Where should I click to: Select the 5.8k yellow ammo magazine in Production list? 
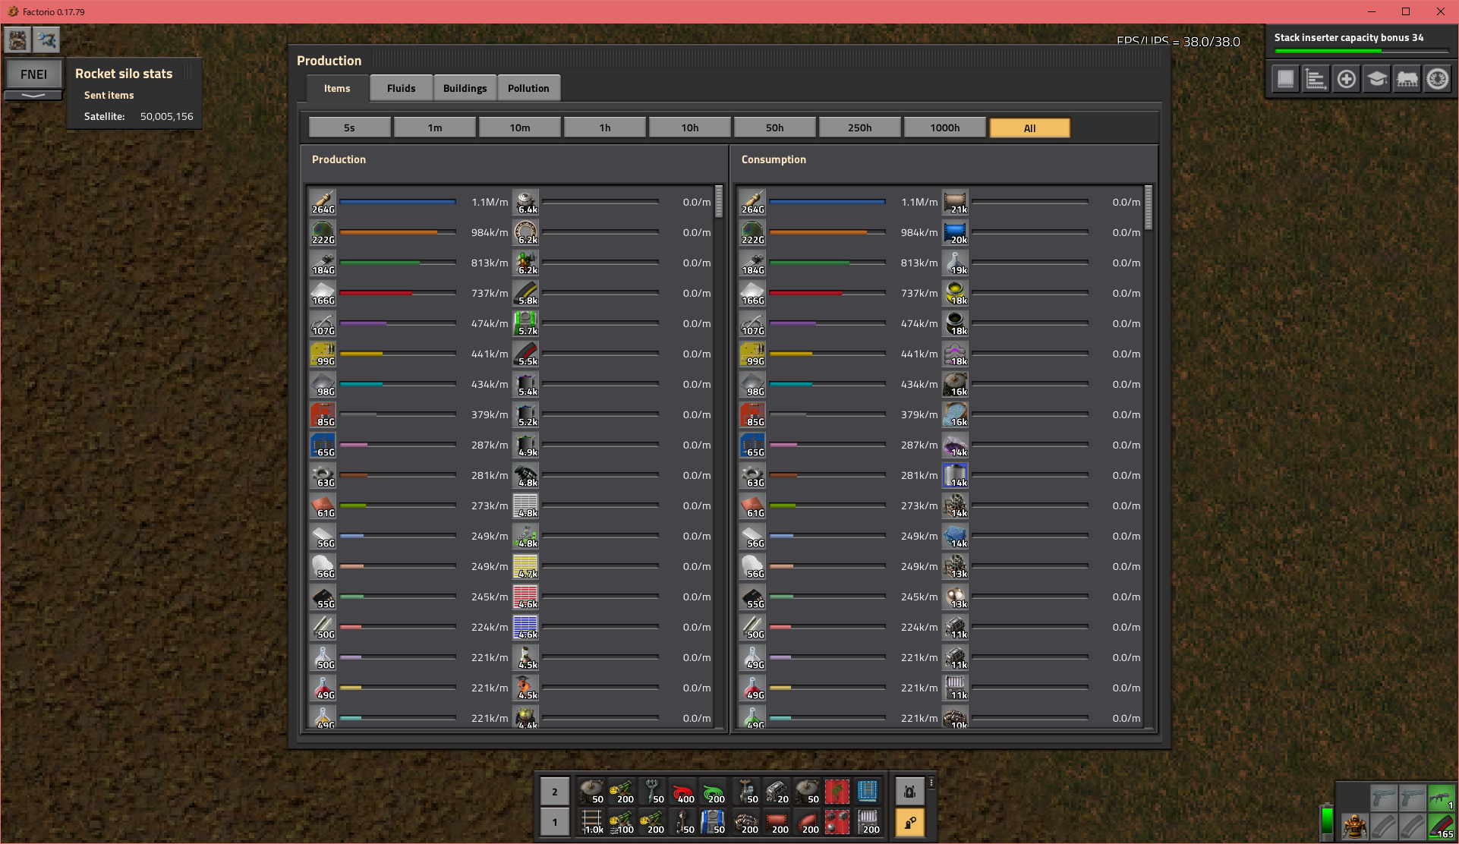pos(525,293)
